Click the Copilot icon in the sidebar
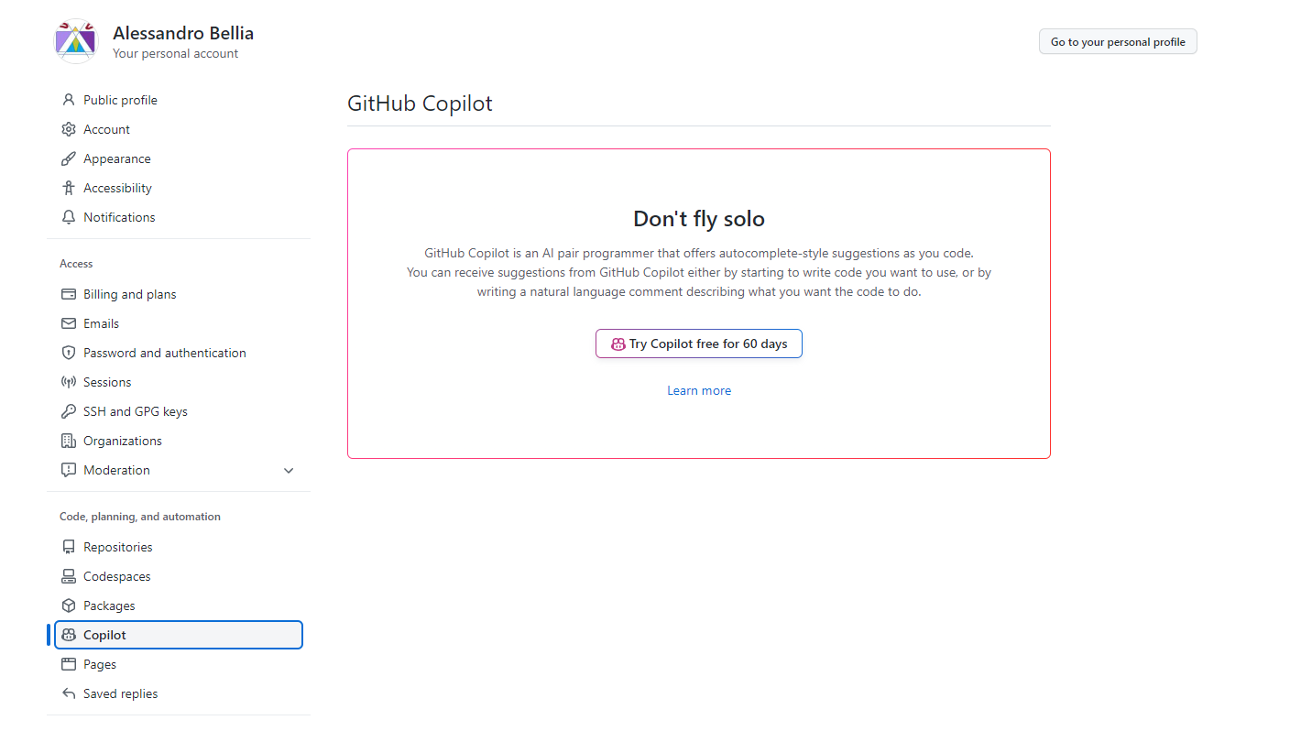This screenshot has height=731, width=1290. (x=68, y=634)
